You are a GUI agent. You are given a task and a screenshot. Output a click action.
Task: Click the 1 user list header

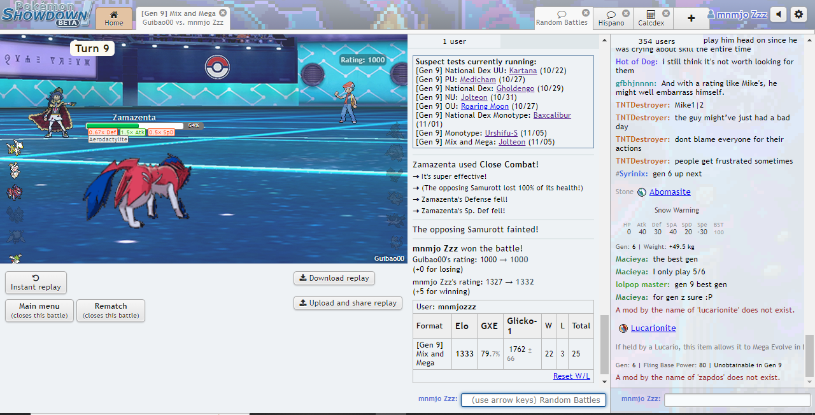point(454,41)
